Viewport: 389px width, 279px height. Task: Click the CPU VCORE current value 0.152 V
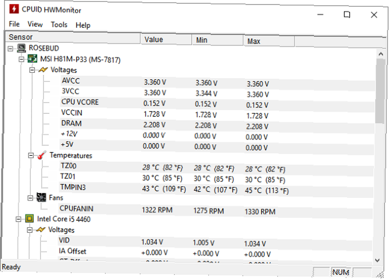click(x=154, y=103)
